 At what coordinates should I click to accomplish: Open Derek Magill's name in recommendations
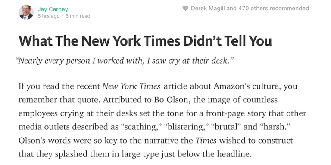tap(208, 9)
